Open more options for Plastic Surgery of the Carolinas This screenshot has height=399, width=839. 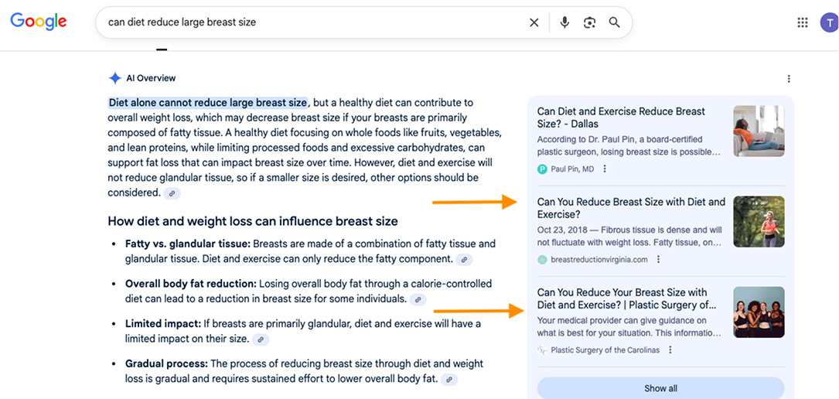click(670, 350)
